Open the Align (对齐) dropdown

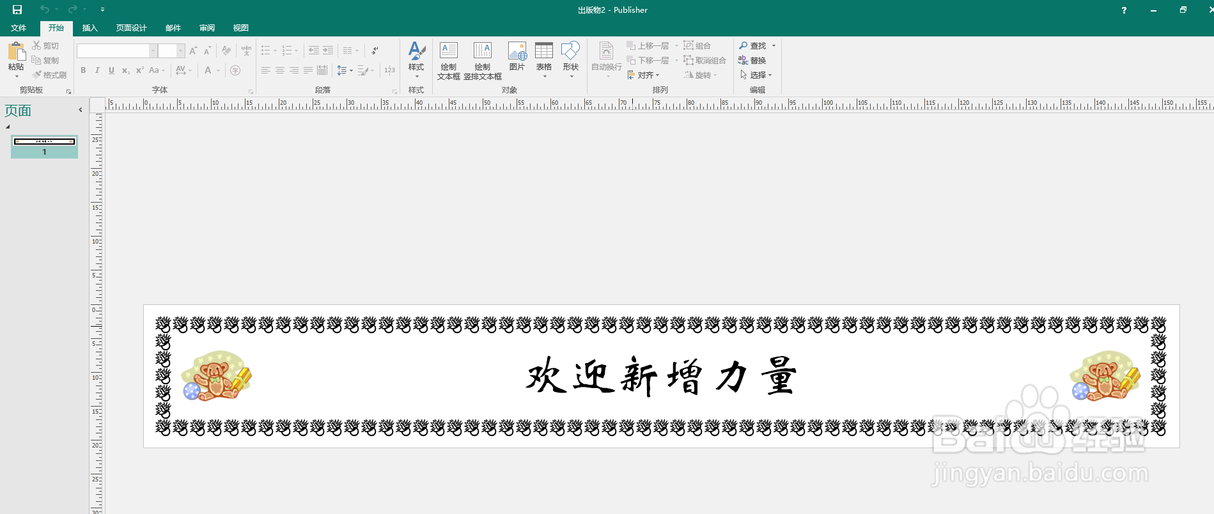(x=643, y=75)
